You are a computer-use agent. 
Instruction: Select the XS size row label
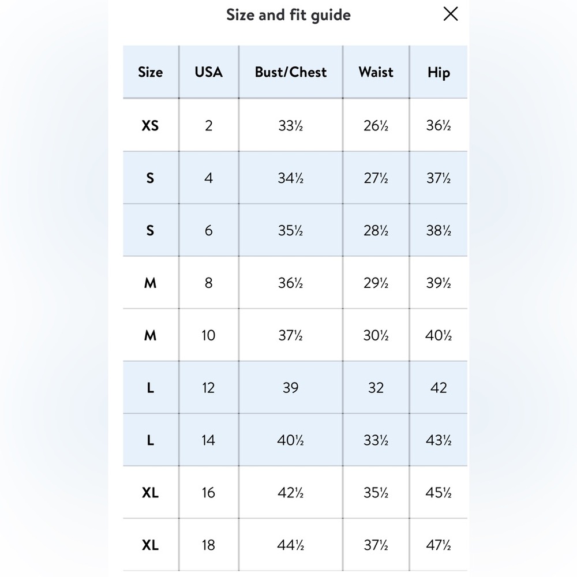[150, 125]
